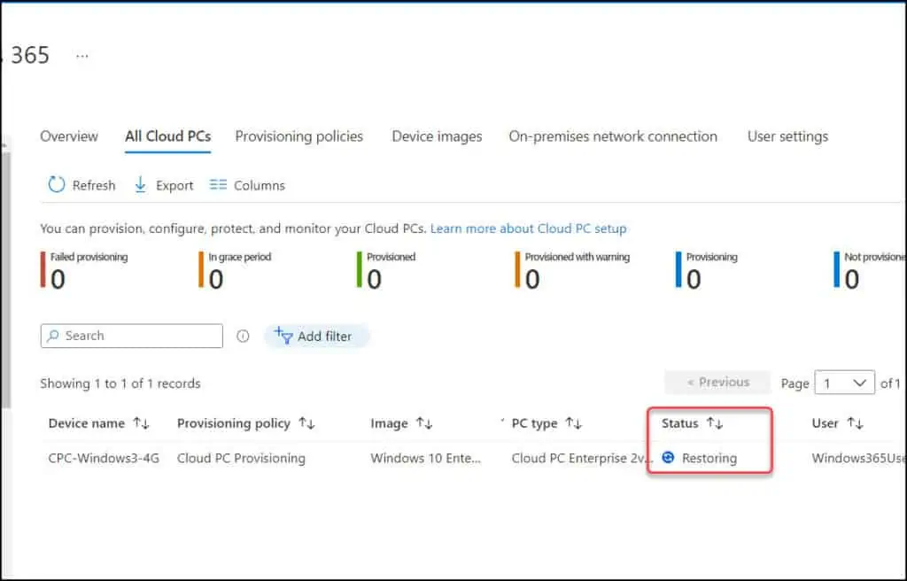907x581 pixels.
Task: Click the Provisioned with warning count tile
Action: click(x=572, y=269)
